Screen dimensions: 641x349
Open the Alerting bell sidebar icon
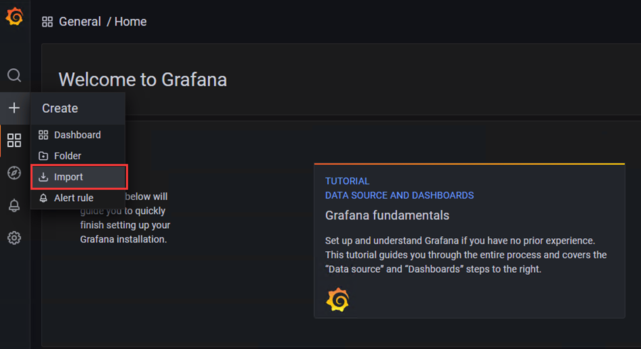tap(14, 205)
